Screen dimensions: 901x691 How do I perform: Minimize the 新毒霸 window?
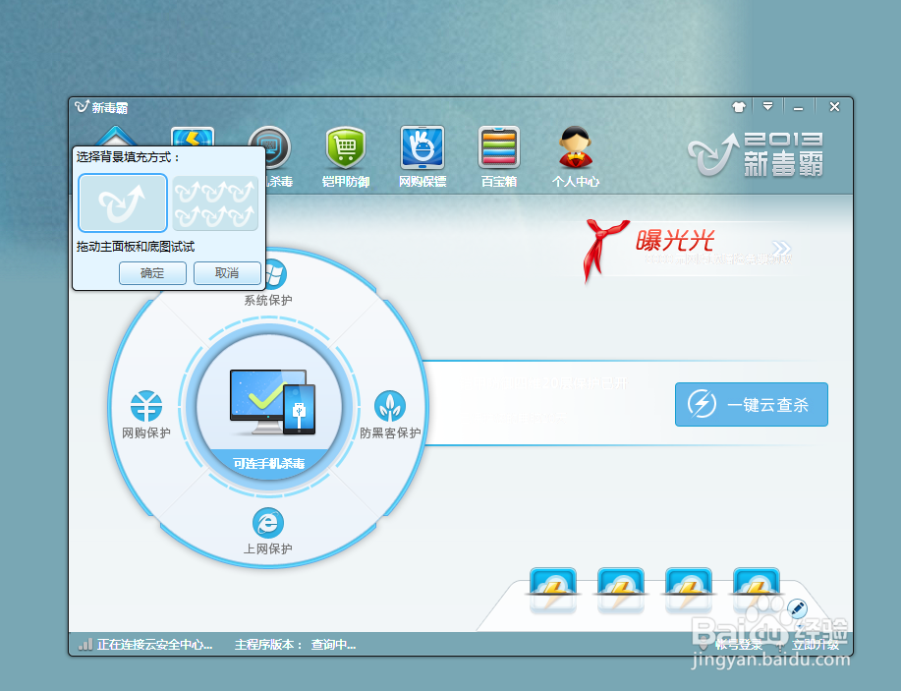pos(798,107)
